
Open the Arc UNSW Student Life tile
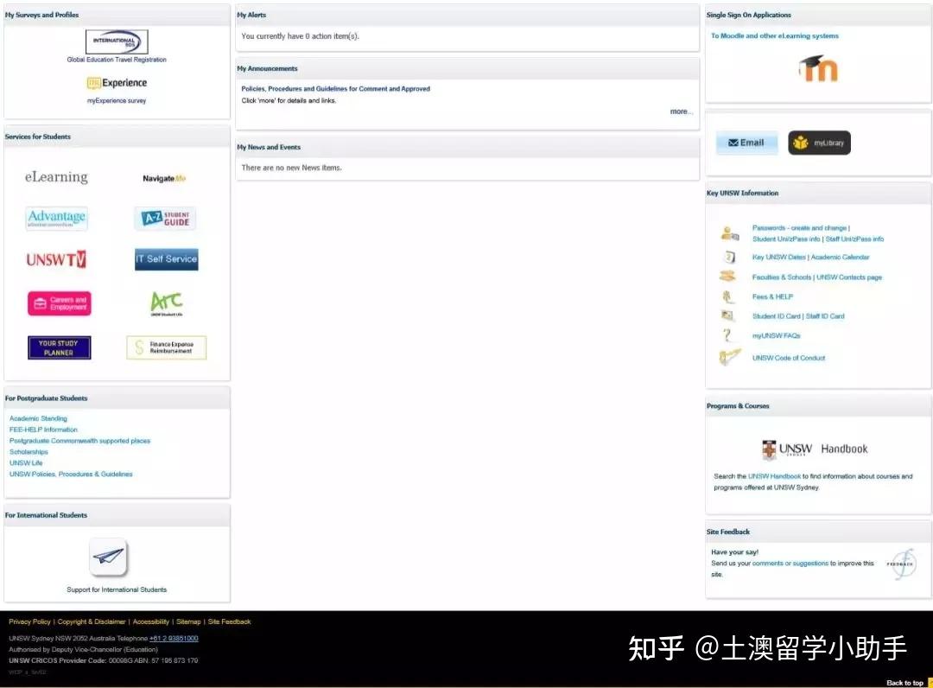pos(166,303)
